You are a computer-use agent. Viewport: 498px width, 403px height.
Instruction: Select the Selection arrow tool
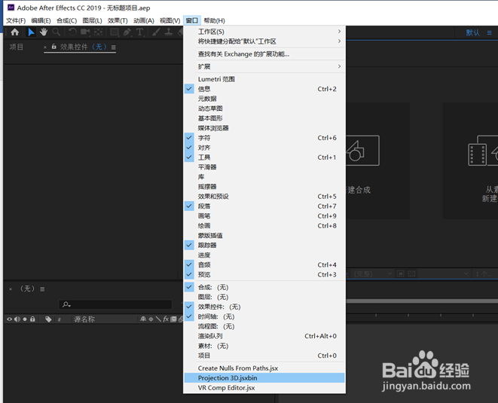tap(31, 32)
